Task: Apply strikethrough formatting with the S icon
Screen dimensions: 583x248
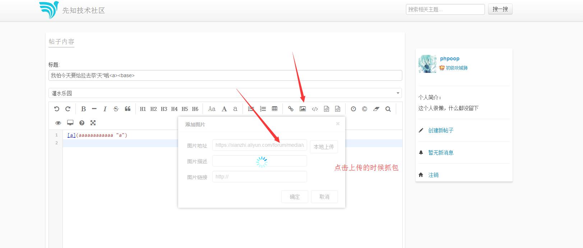Action: coord(116,109)
